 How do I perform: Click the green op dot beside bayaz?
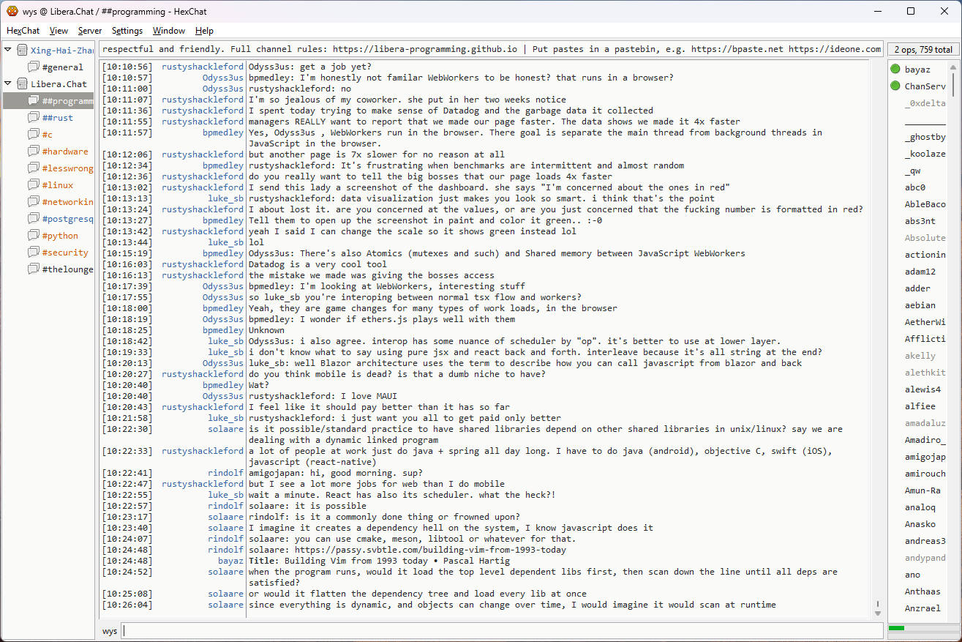pyautogui.click(x=895, y=70)
